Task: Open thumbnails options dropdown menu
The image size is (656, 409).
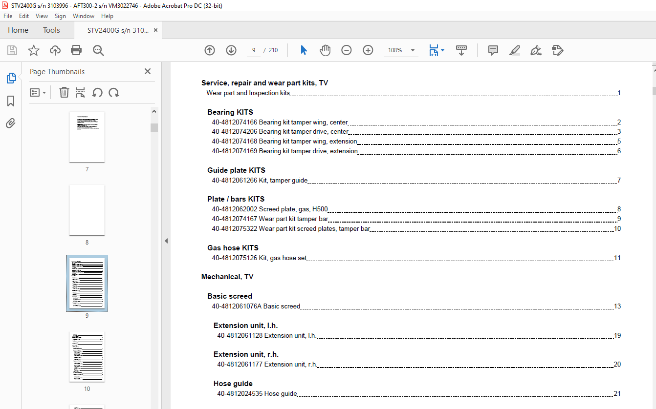Action: click(38, 92)
